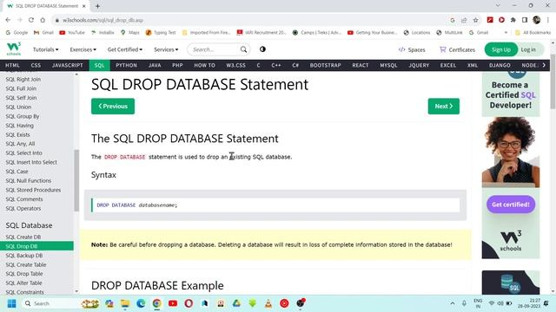Click the page vertical scrollbar thumb

pyautogui.click(x=553, y=81)
